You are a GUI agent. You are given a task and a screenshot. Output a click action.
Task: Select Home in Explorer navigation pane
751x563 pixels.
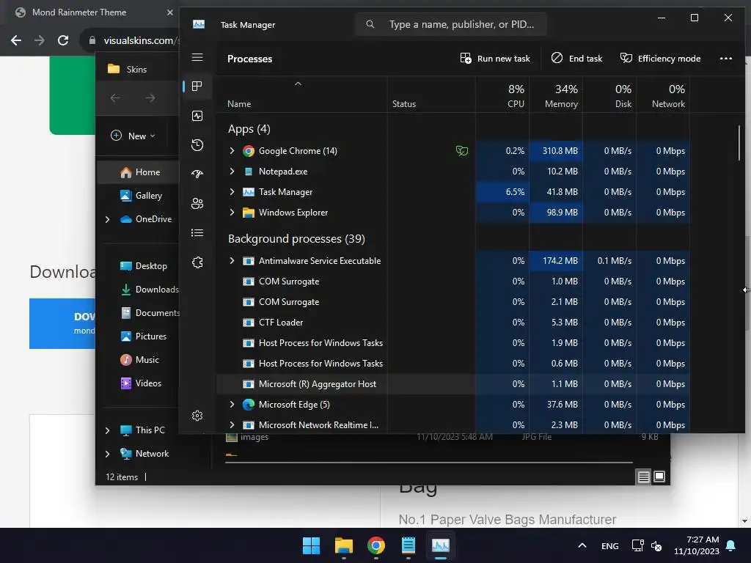(138, 172)
